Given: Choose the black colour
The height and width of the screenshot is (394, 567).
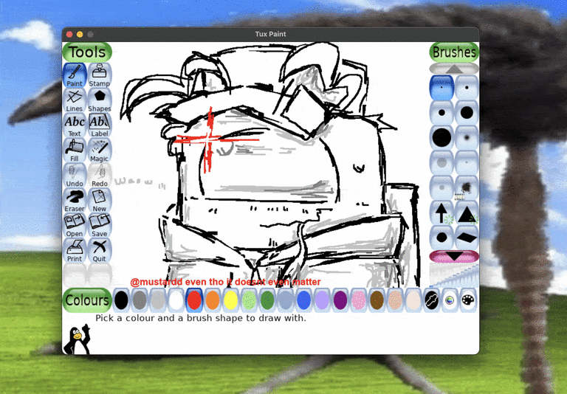Looking at the screenshot, I should click(121, 300).
